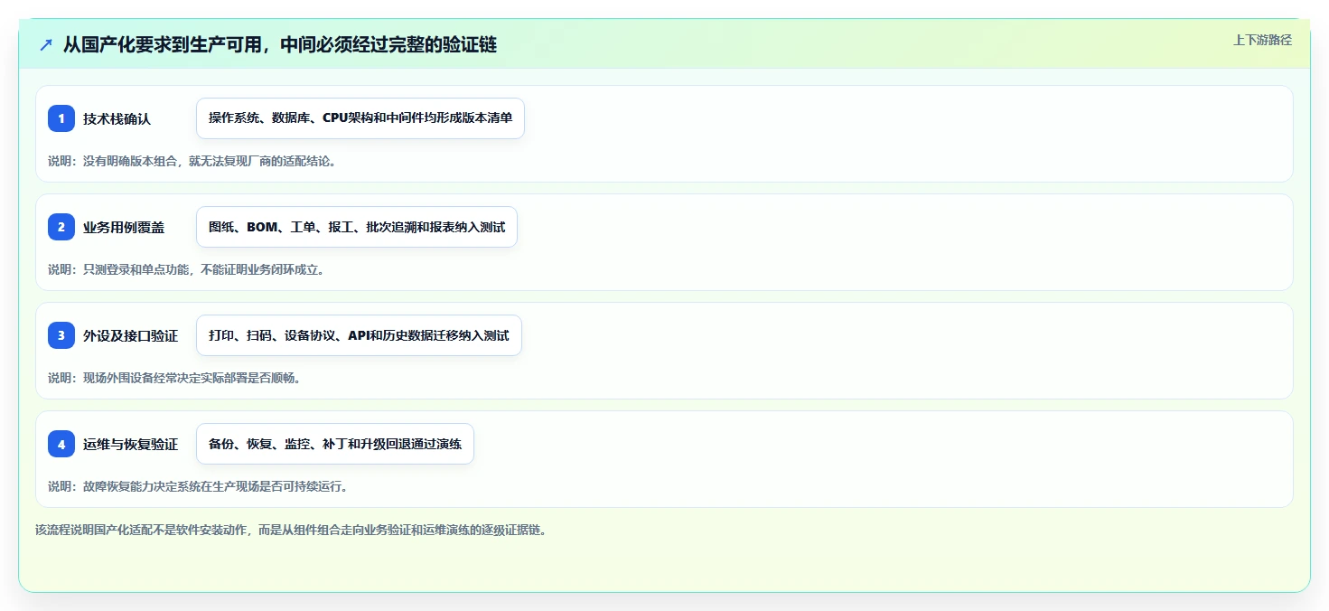
Task: Click the chip 操作系统、数据库、CPU架构和中间件均形成版本清单
Action: click(x=360, y=118)
